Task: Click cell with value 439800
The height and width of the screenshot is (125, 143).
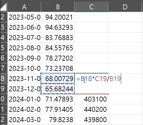Action: point(91,119)
